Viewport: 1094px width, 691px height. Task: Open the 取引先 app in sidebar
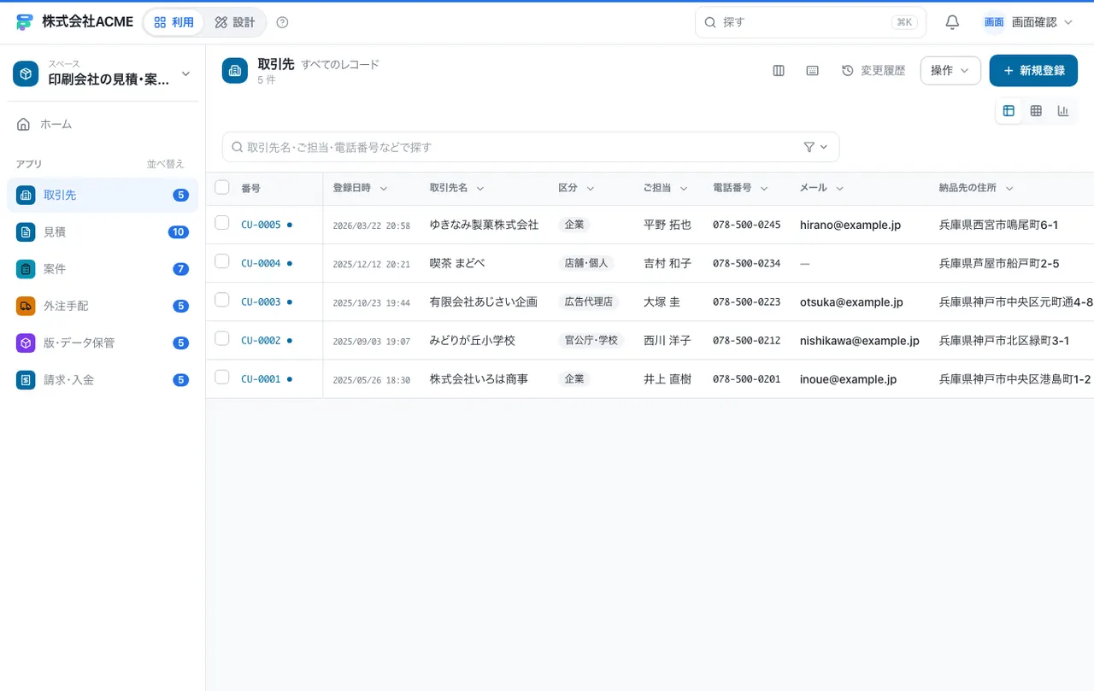[x=103, y=195]
